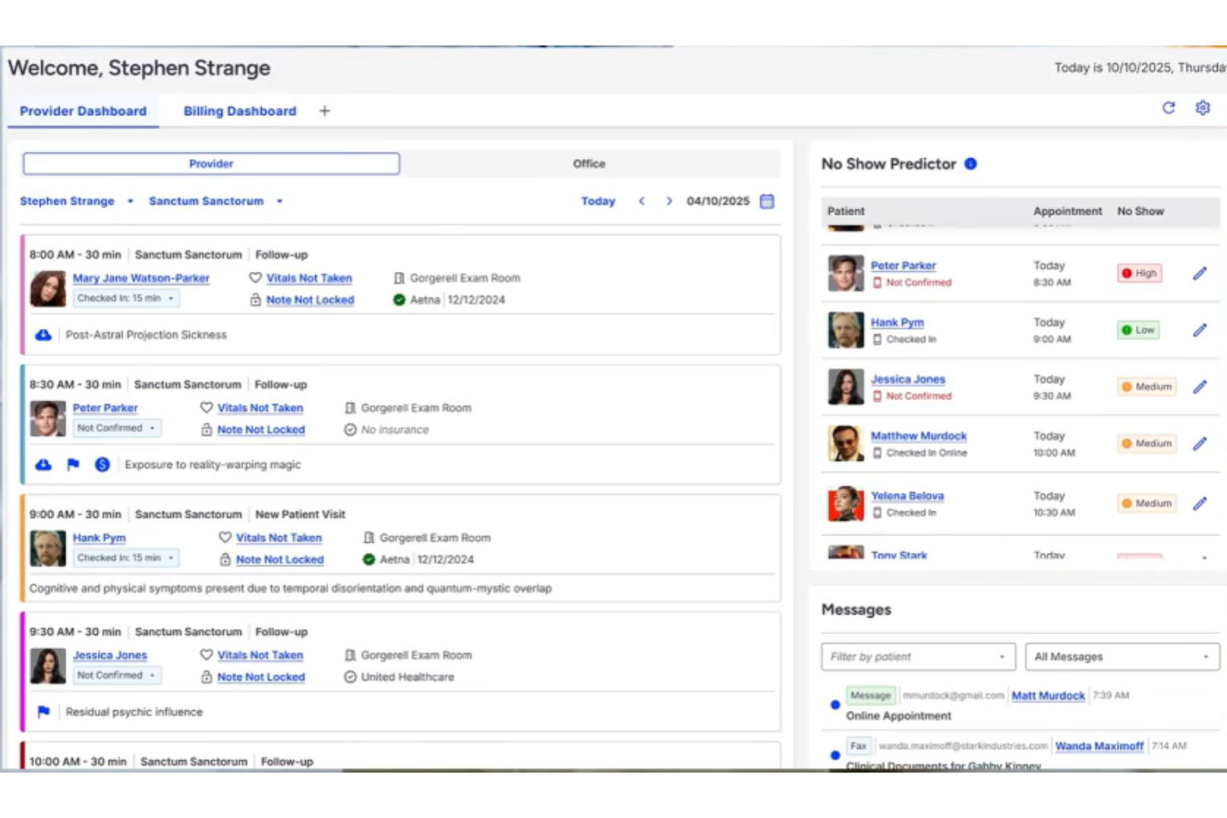Click the Appointment column header
1227x818 pixels.
(x=1068, y=211)
